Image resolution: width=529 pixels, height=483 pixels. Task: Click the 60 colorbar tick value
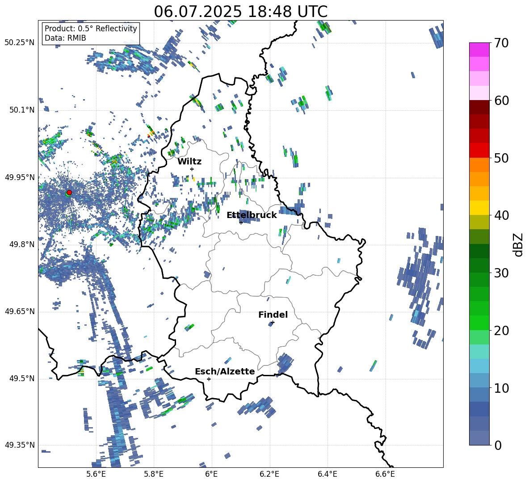pyautogui.click(x=501, y=101)
